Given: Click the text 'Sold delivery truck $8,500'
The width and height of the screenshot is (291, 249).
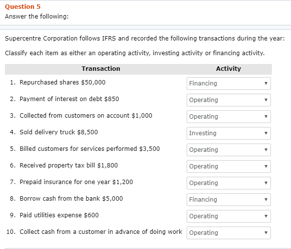Looking at the screenshot, I should coord(59,132).
